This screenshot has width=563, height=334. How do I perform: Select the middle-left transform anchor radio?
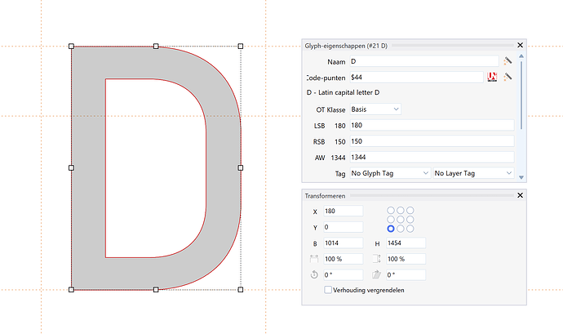pyautogui.click(x=391, y=220)
